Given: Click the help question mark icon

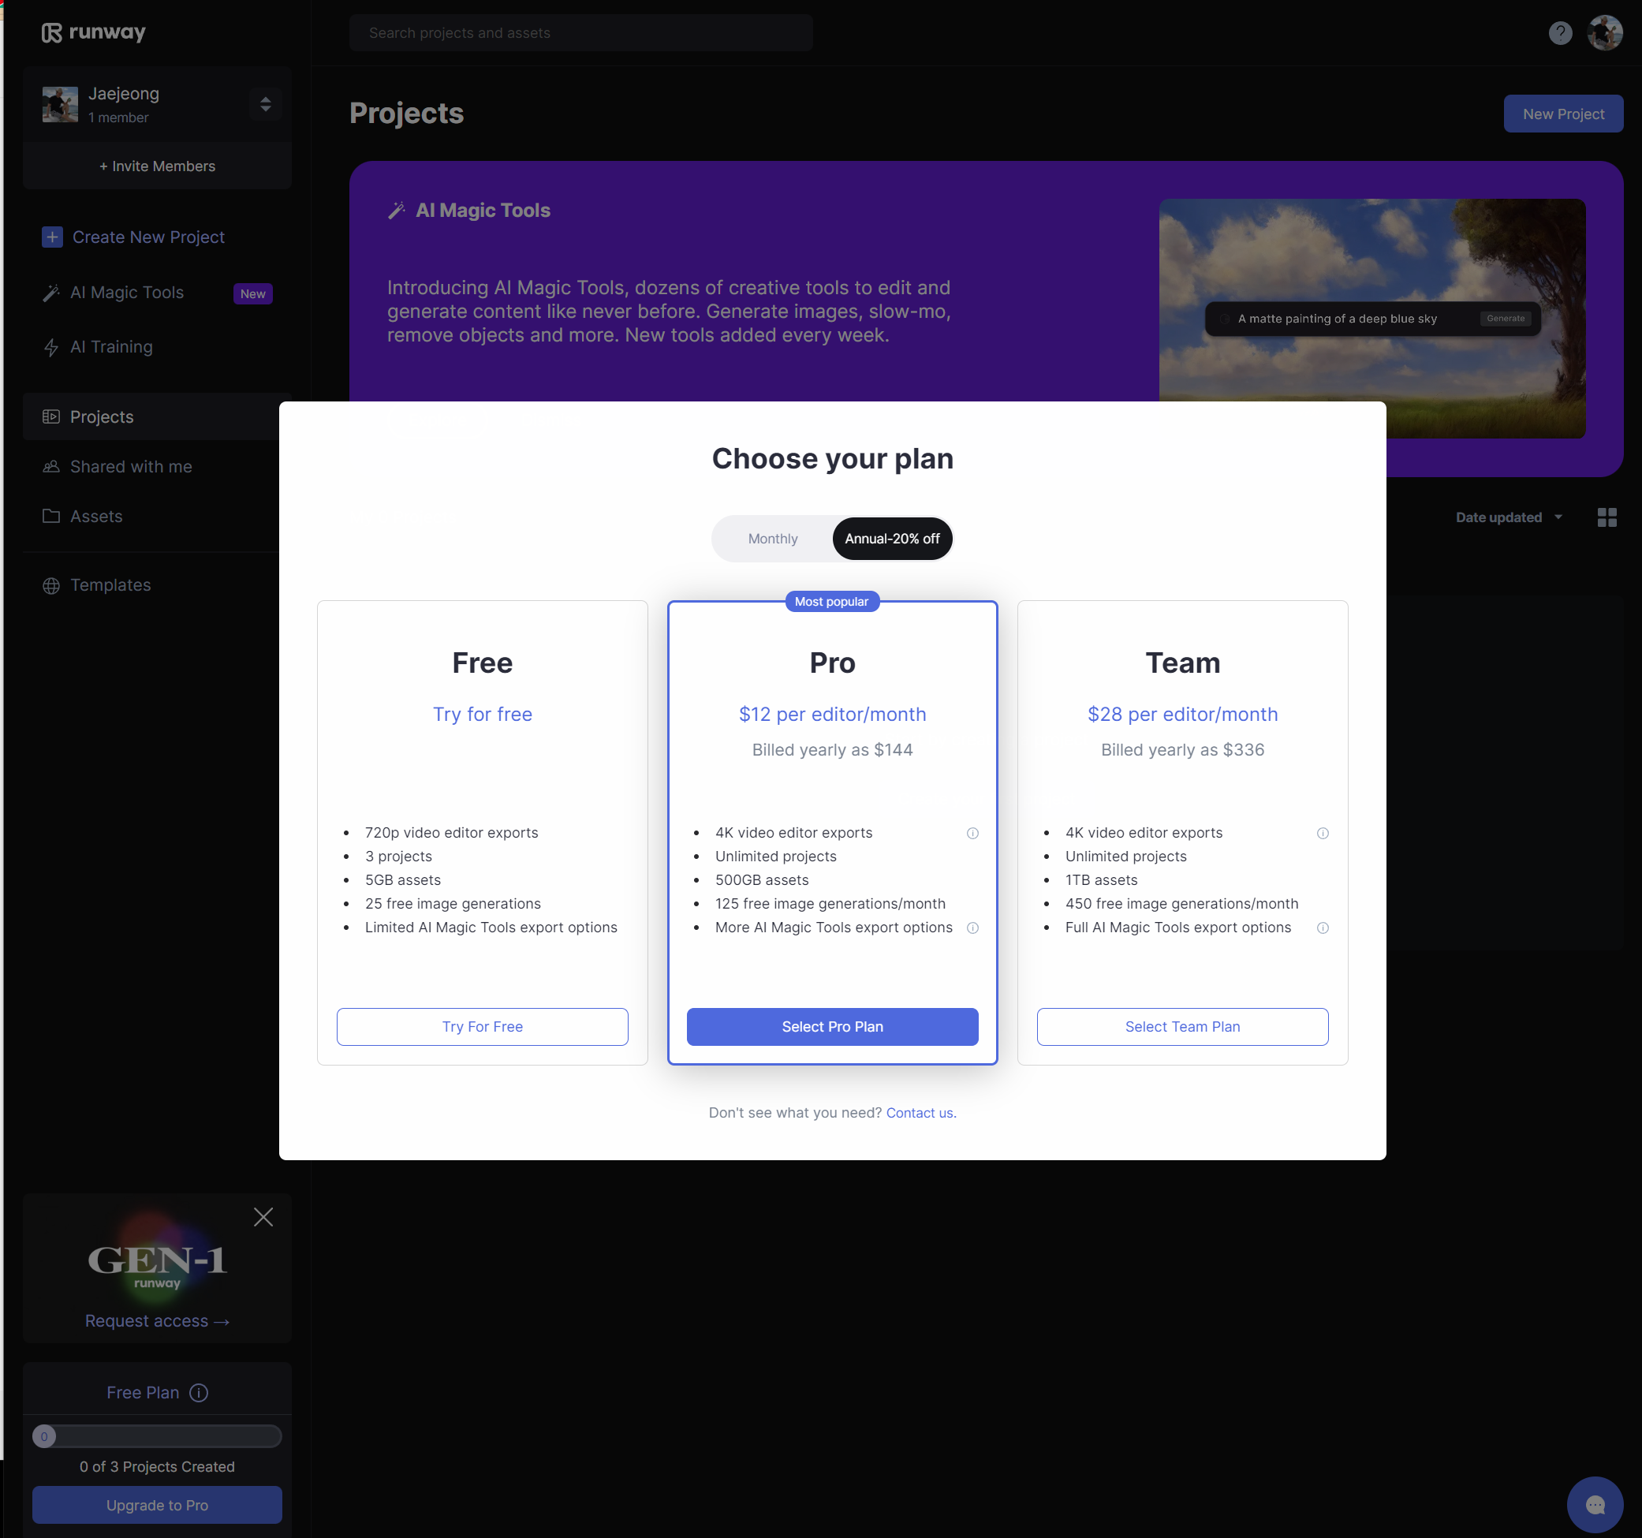Looking at the screenshot, I should [x=1559, y=33].
